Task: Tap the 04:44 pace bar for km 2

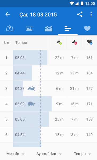Action: (x=22, y=73)
